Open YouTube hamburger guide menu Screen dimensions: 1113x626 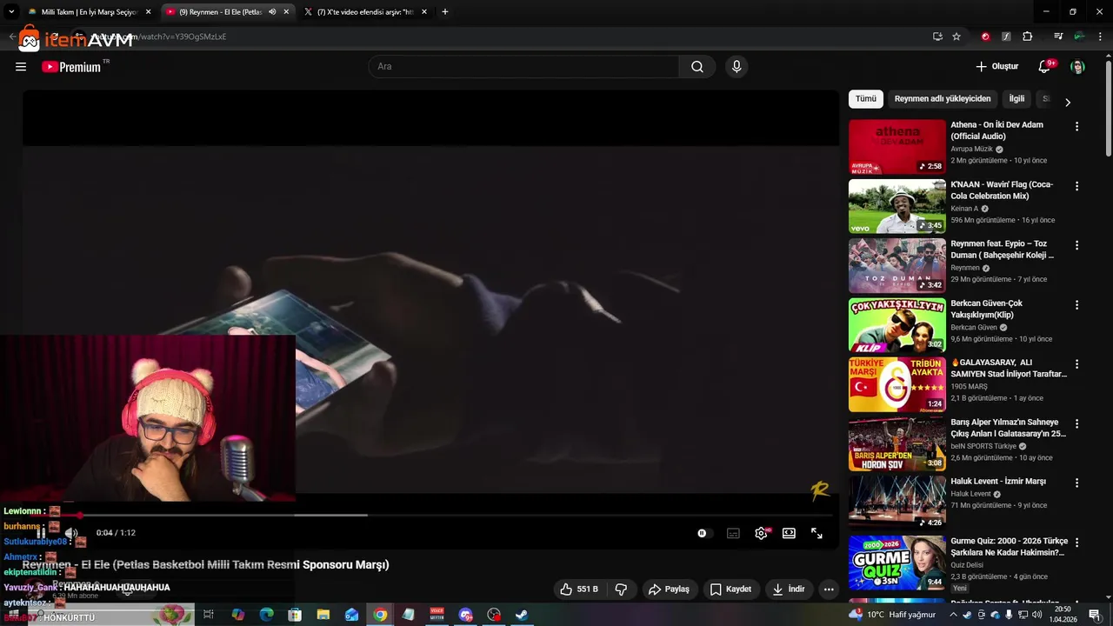tap(21, 67)
